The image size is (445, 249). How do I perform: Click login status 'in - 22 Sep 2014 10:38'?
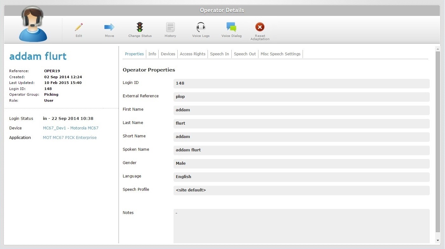(x=68, y=119)
